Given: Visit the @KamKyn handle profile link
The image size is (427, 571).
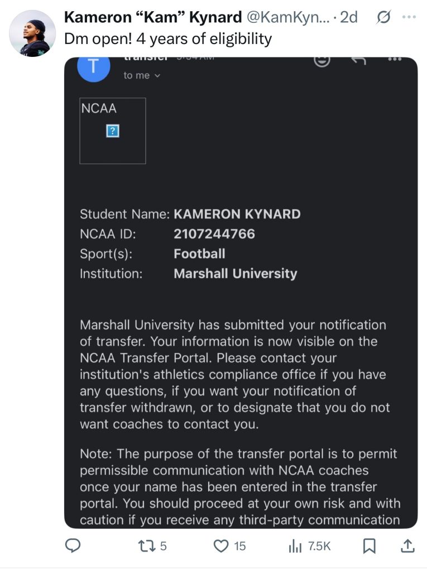Looking at the screenshot, I should click(288, 17).
